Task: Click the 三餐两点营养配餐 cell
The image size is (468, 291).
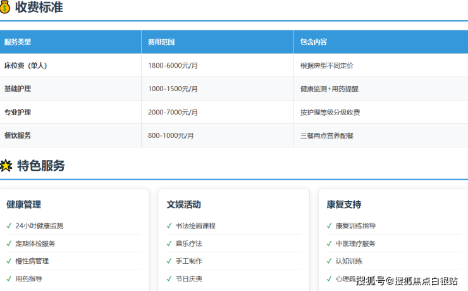Action: click(x=327, y=136)
